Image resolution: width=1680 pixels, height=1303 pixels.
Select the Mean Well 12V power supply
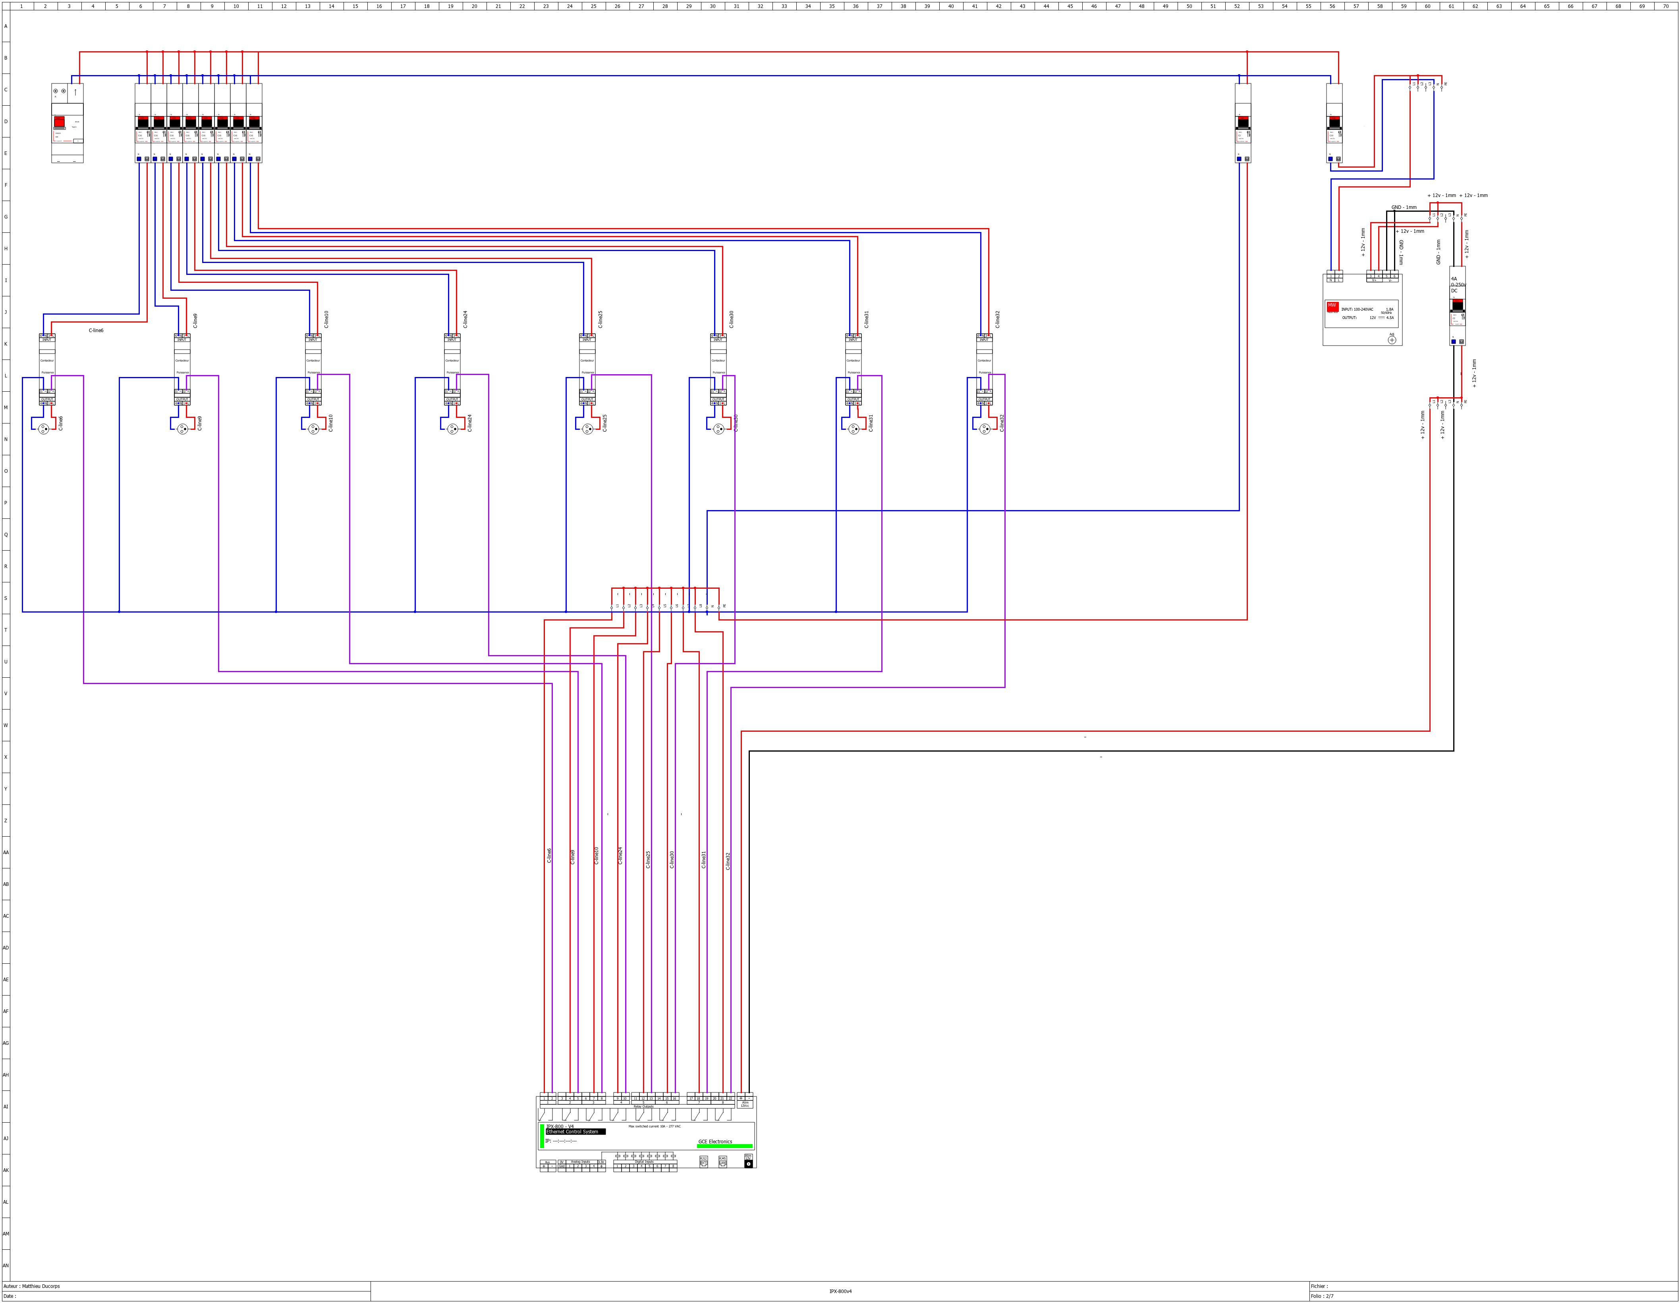[1362, 310]
